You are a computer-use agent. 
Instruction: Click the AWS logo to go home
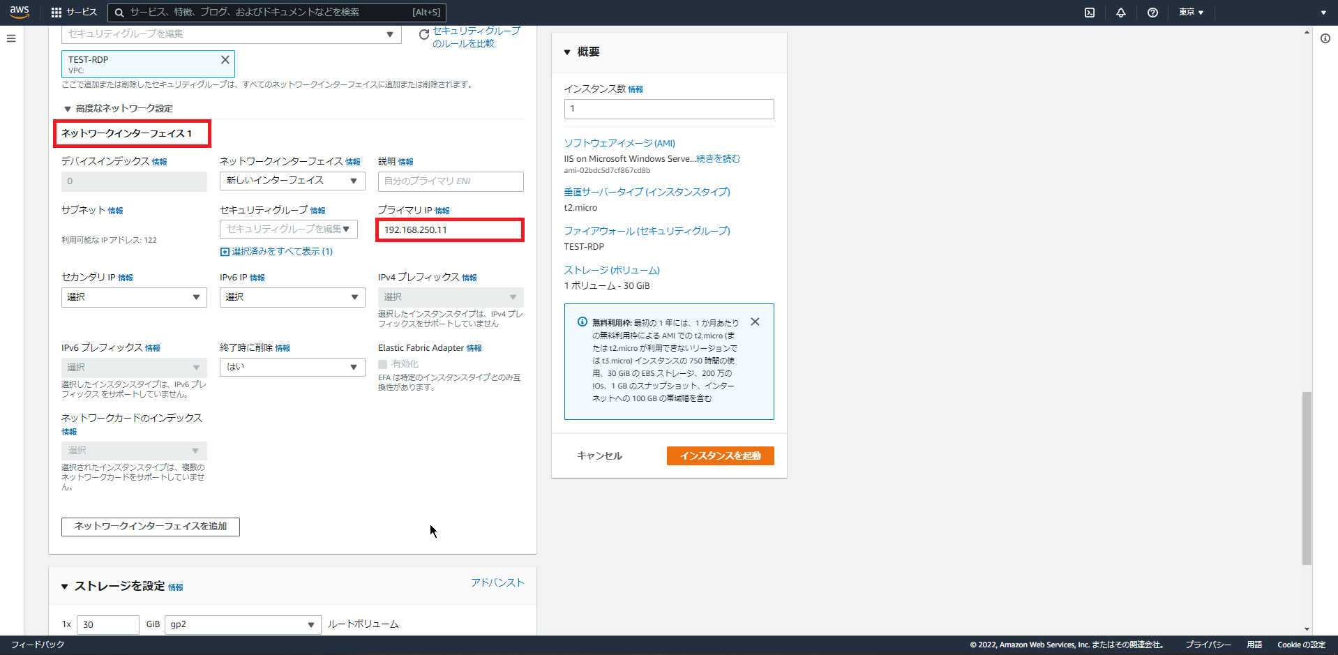(x=19, y=12)
